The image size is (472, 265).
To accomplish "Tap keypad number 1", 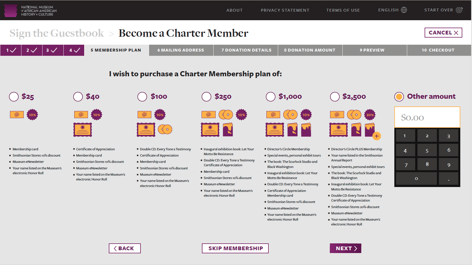I will pos(405,136).
